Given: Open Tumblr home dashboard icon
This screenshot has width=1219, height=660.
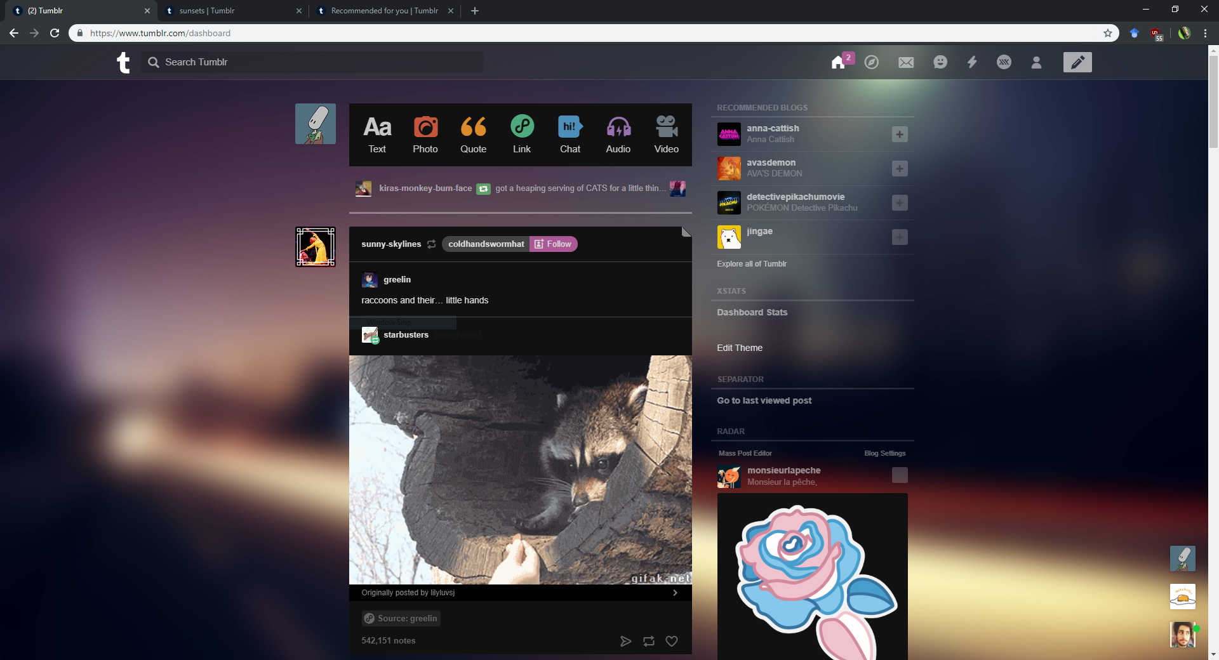Looking at the screenshot, I should (x=838, y=62).
